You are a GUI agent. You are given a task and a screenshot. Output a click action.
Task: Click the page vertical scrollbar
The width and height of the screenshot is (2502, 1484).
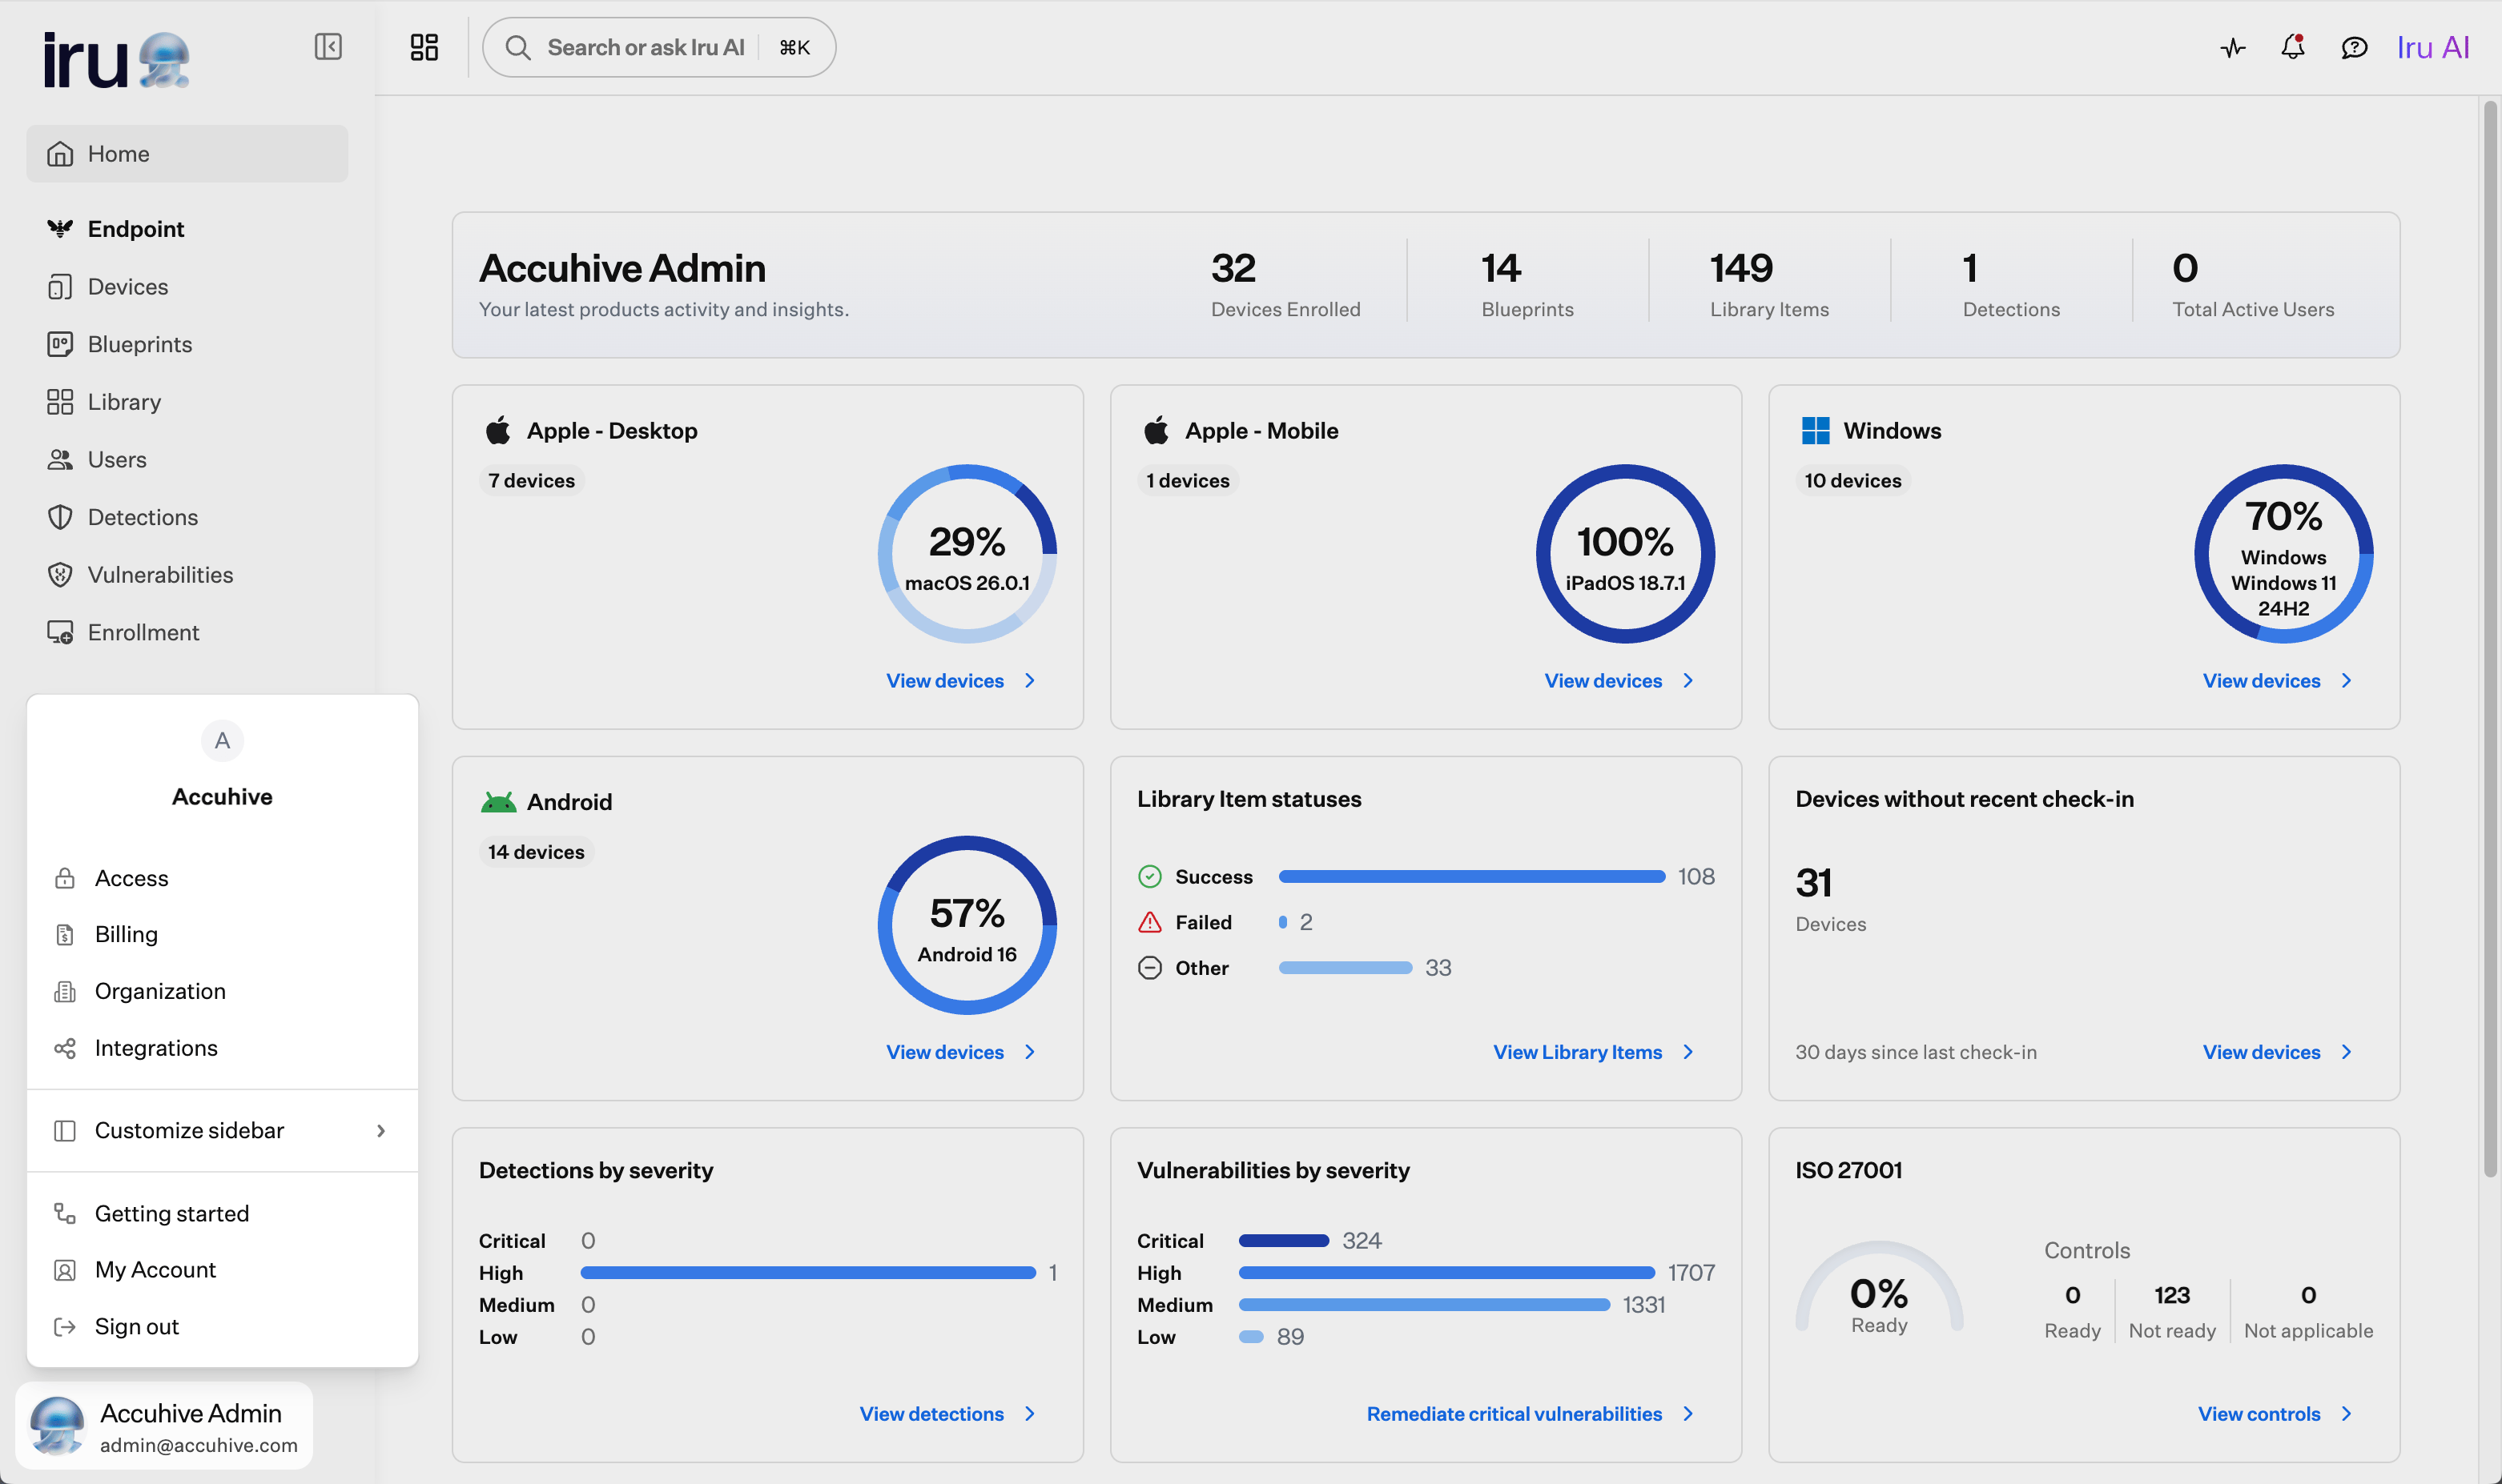tap(2489, 640)
